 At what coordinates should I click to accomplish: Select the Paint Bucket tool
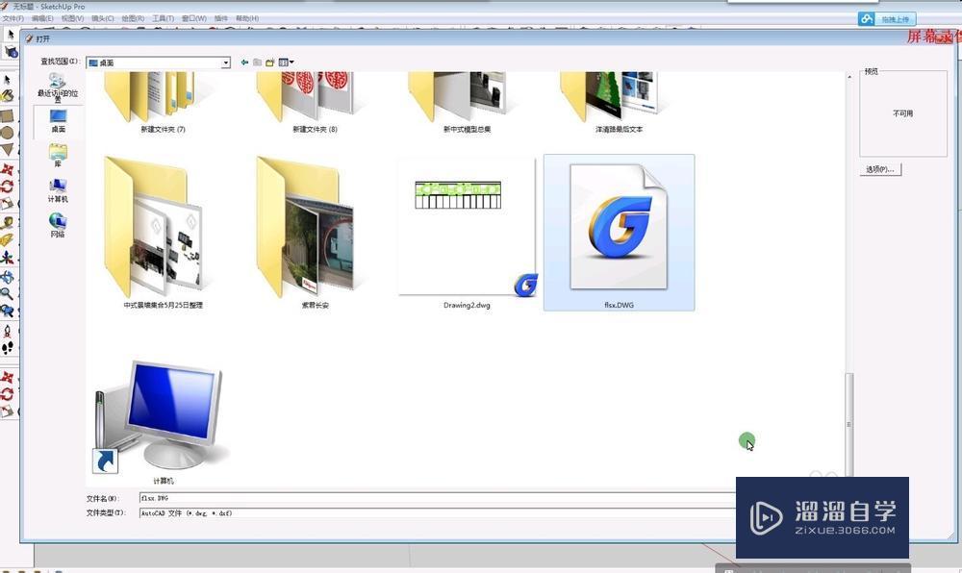tap(8, 95)
